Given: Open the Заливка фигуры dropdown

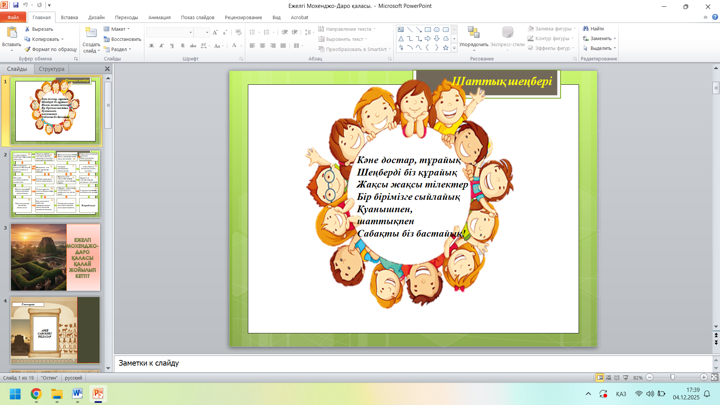Looking at the screenshot, I should pos(553,28).
